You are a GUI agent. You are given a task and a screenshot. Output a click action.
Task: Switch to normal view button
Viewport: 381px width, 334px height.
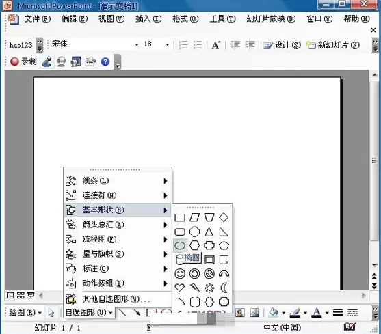click(x=10, y=295)
